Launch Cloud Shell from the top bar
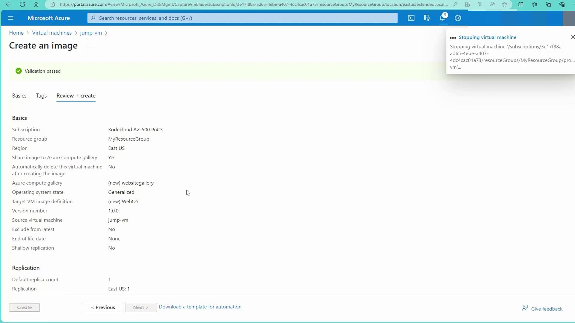Screen dimensions: 575x323 [411, 18]
